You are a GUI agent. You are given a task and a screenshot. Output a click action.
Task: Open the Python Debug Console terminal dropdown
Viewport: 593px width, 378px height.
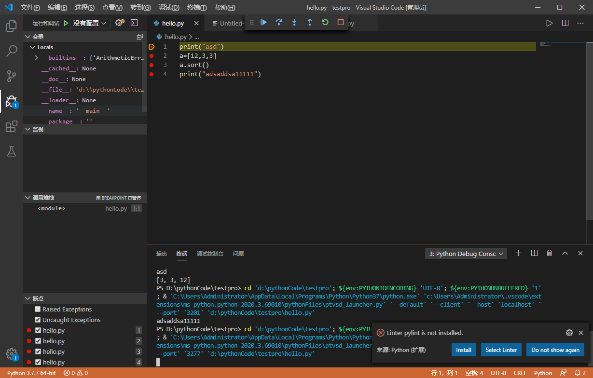(x=466, y=254)
